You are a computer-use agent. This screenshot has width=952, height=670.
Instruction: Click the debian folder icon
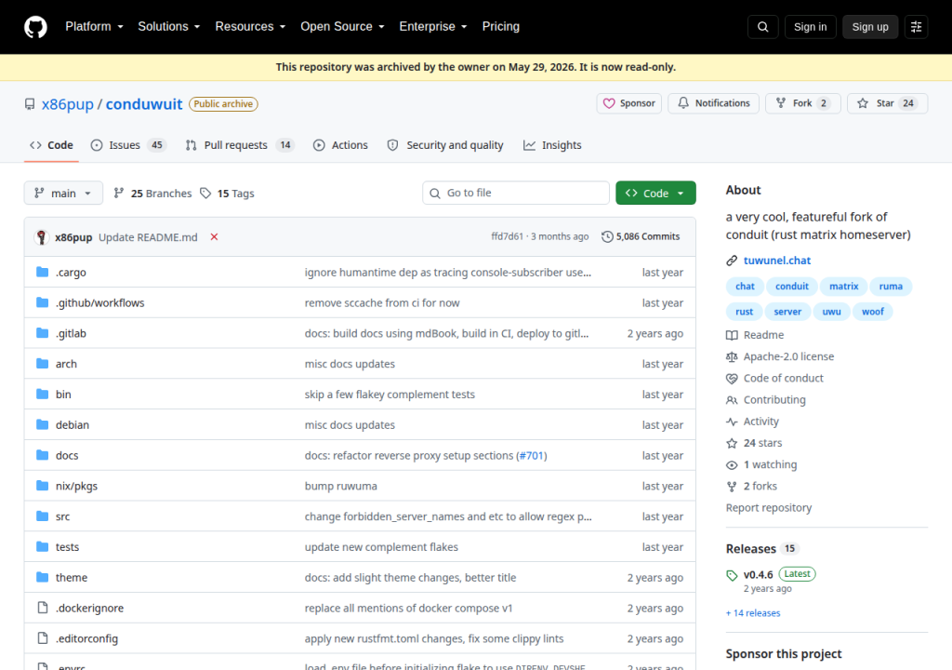[42, 424]
